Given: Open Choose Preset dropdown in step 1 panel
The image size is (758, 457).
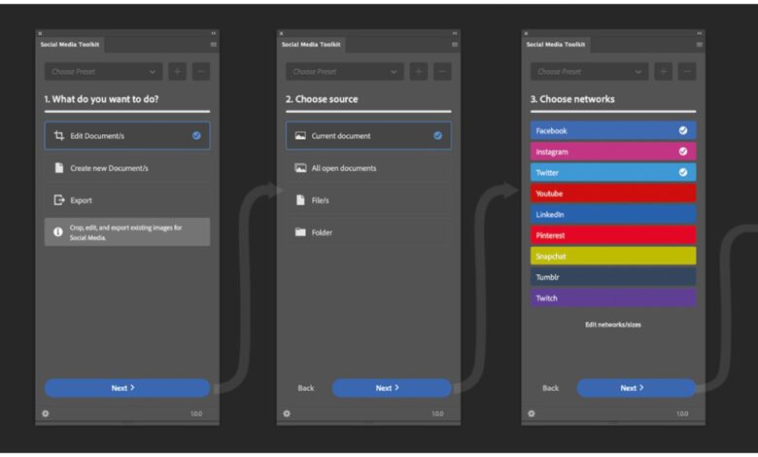Looking at the screenshot, I should (x=103, y=72).
